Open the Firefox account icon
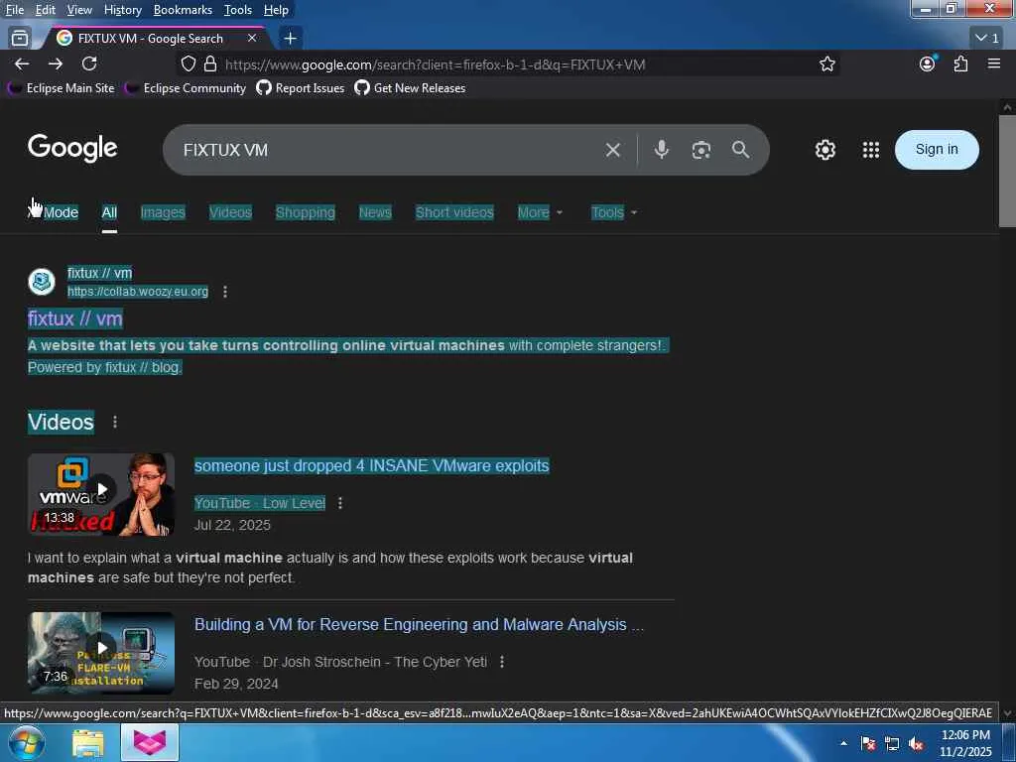Screen dimensions: 1016x762 [x=928, y=63]
